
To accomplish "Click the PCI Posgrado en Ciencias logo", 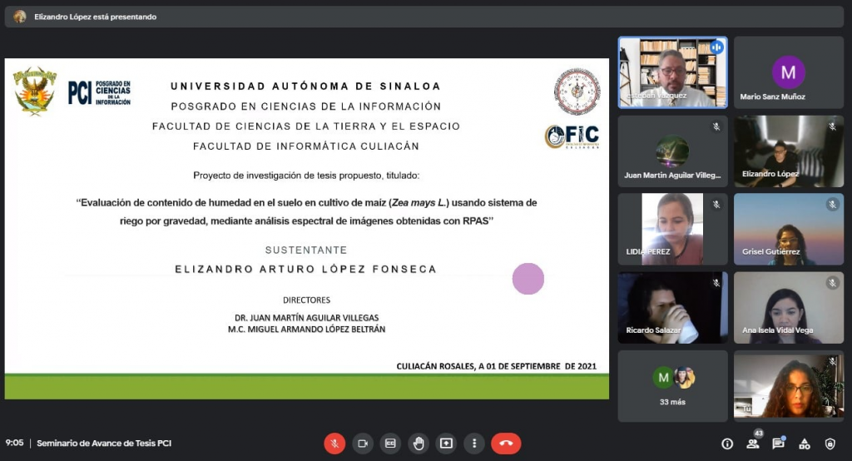I will [x=100, y=92].
